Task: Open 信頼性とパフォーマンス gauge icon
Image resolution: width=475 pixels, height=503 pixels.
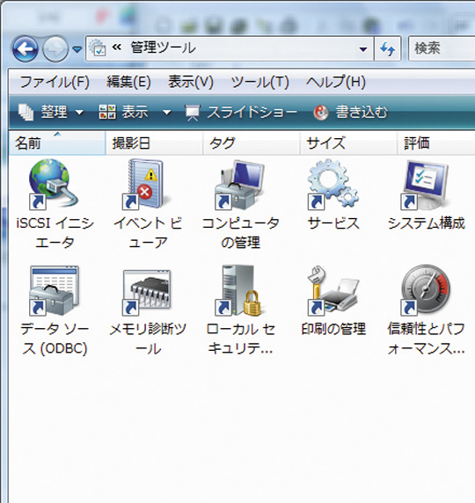Action: (426, 291)
